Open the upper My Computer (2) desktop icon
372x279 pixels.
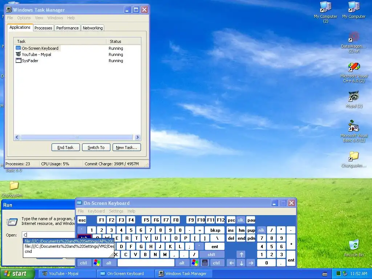coord(325,7)
